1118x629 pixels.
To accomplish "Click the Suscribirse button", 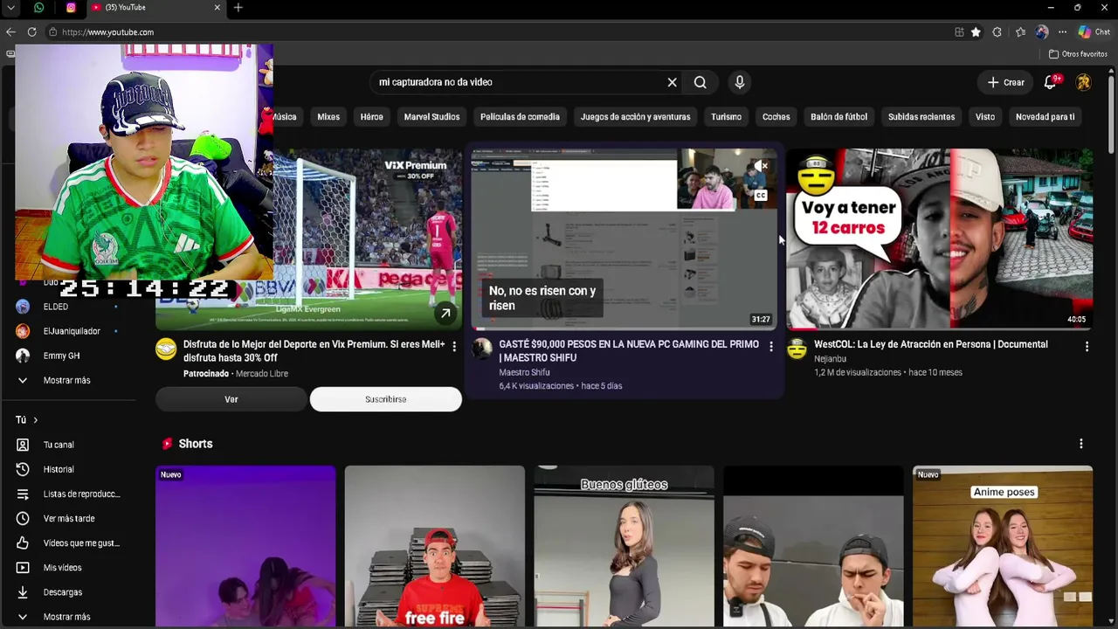I will pos(385,399).
